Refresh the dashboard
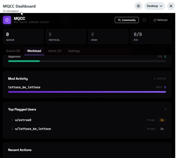This screenshot has height=158, width=176. 160,20
